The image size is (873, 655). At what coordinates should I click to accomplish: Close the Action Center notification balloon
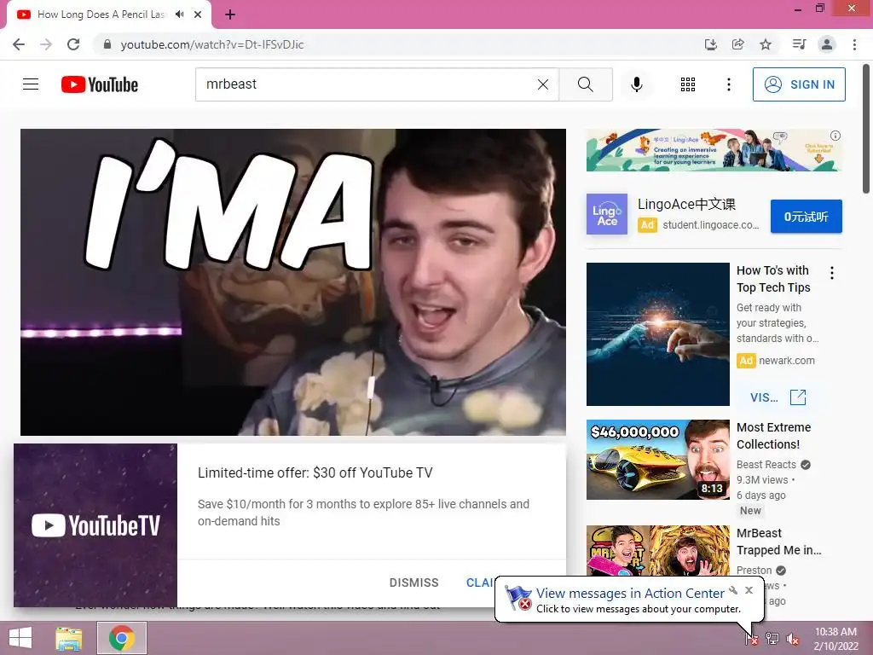[x=749, y=590]
